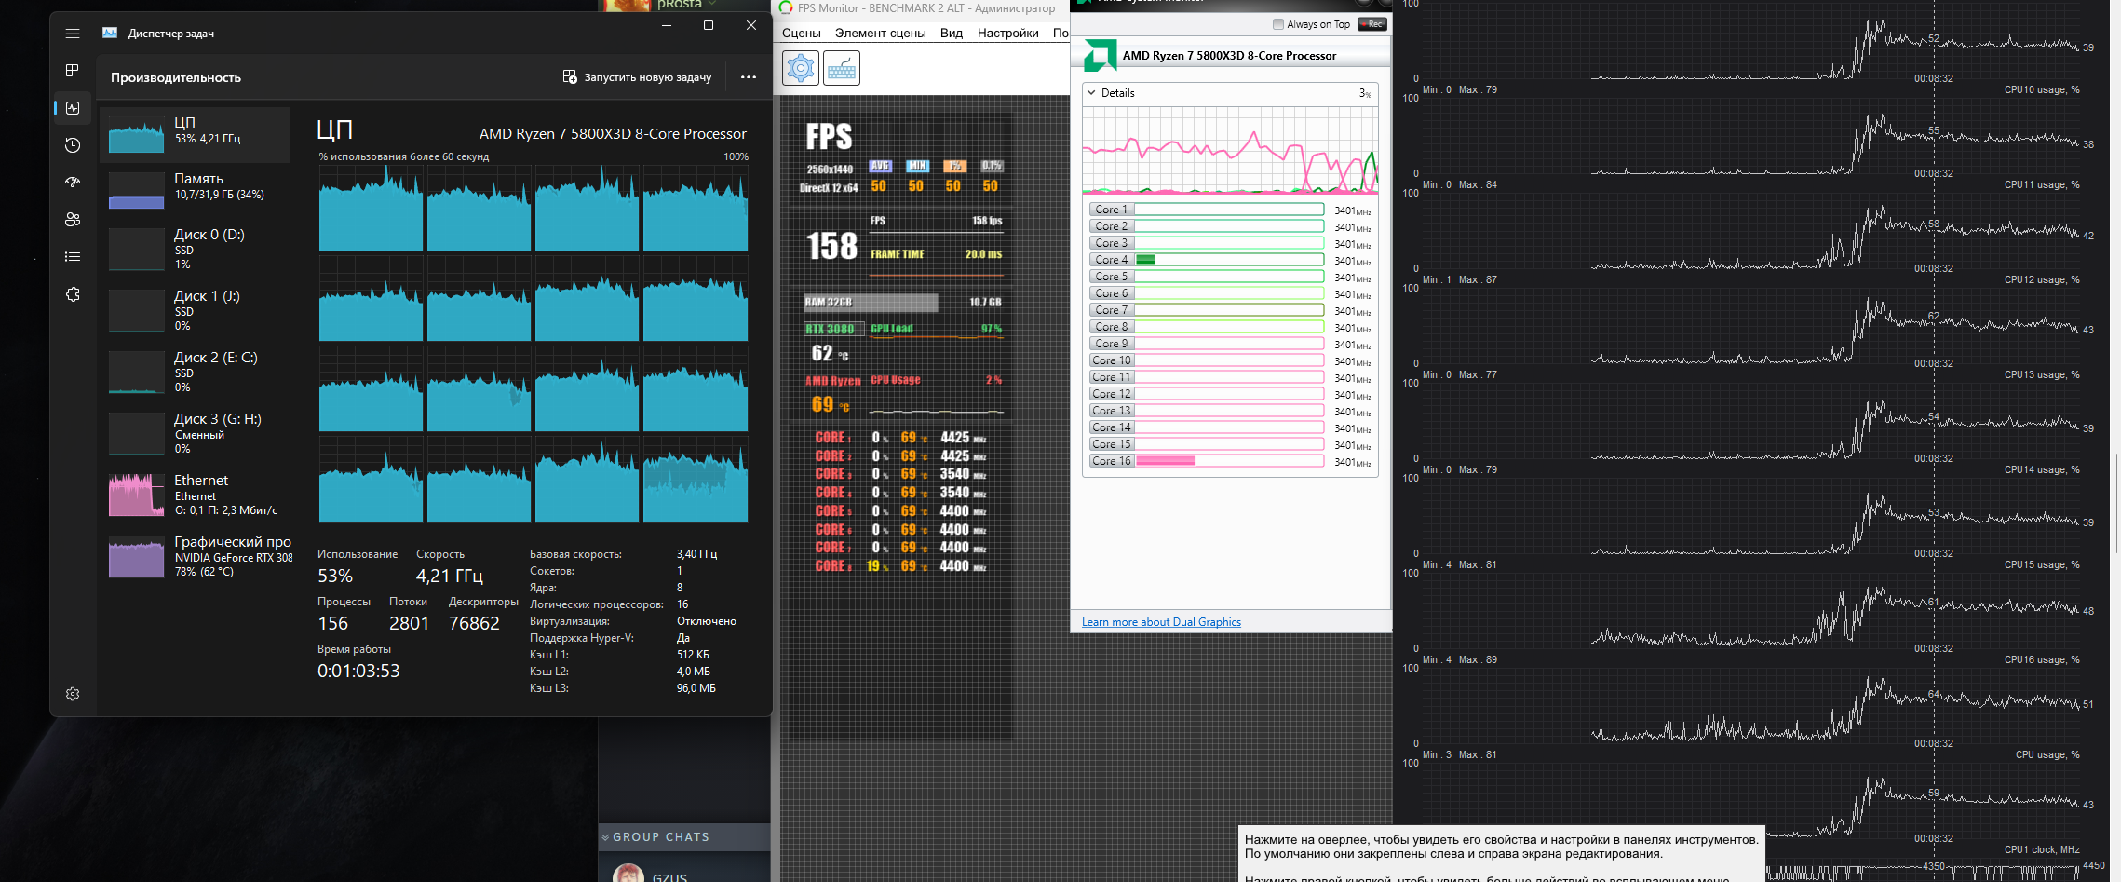Screen dimensions: 2121x882
Task: Click CPU speed value 4,21 ГГц under Скорость
Action: (450, 576)
